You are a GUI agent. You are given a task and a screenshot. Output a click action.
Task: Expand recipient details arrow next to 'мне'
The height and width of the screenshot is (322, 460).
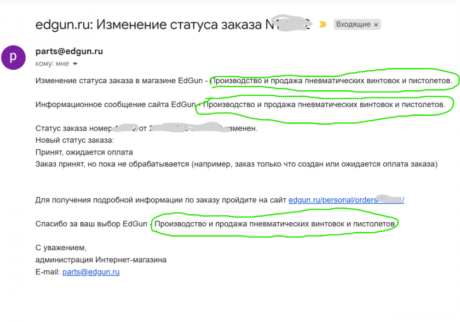coord(75,64)
